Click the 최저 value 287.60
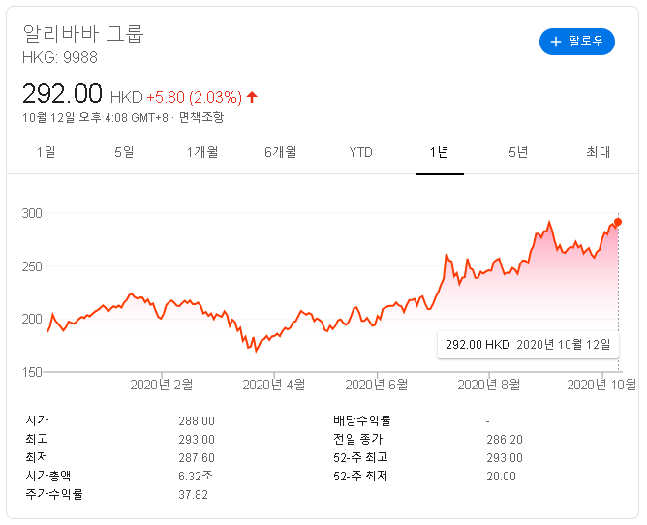Screen dimensions: 647x525 (x=197, y=458)
